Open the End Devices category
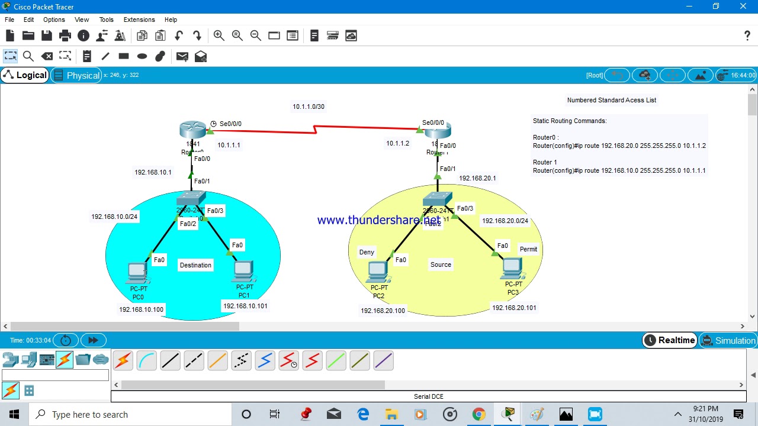Screen dimensions: 758x426 [28, 359]
